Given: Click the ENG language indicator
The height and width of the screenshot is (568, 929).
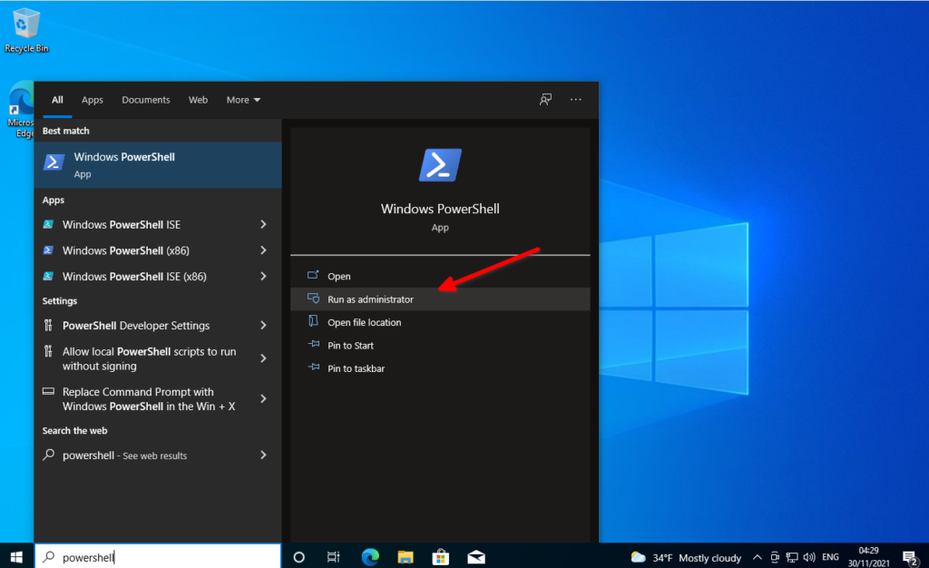Looking at the screenshot, I should tap(831, 557).
